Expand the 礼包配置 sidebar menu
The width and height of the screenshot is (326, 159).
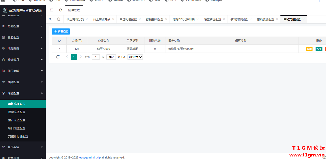pyautogui.click(x=42, y=37)
